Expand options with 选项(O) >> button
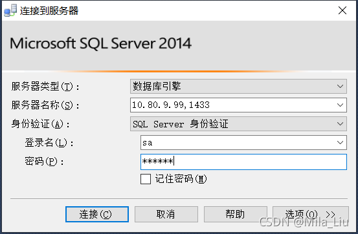The image size is (358, 234). point(311,214)
